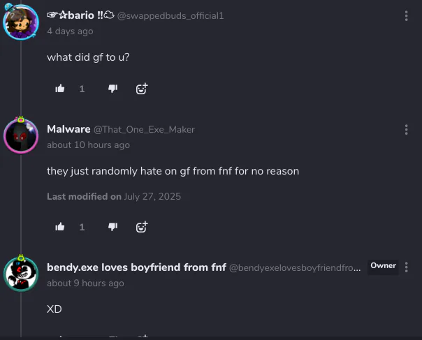This screenshot has width=422, height=340.
Task: Visit bario display name link
Action: (x=80, y=15)
